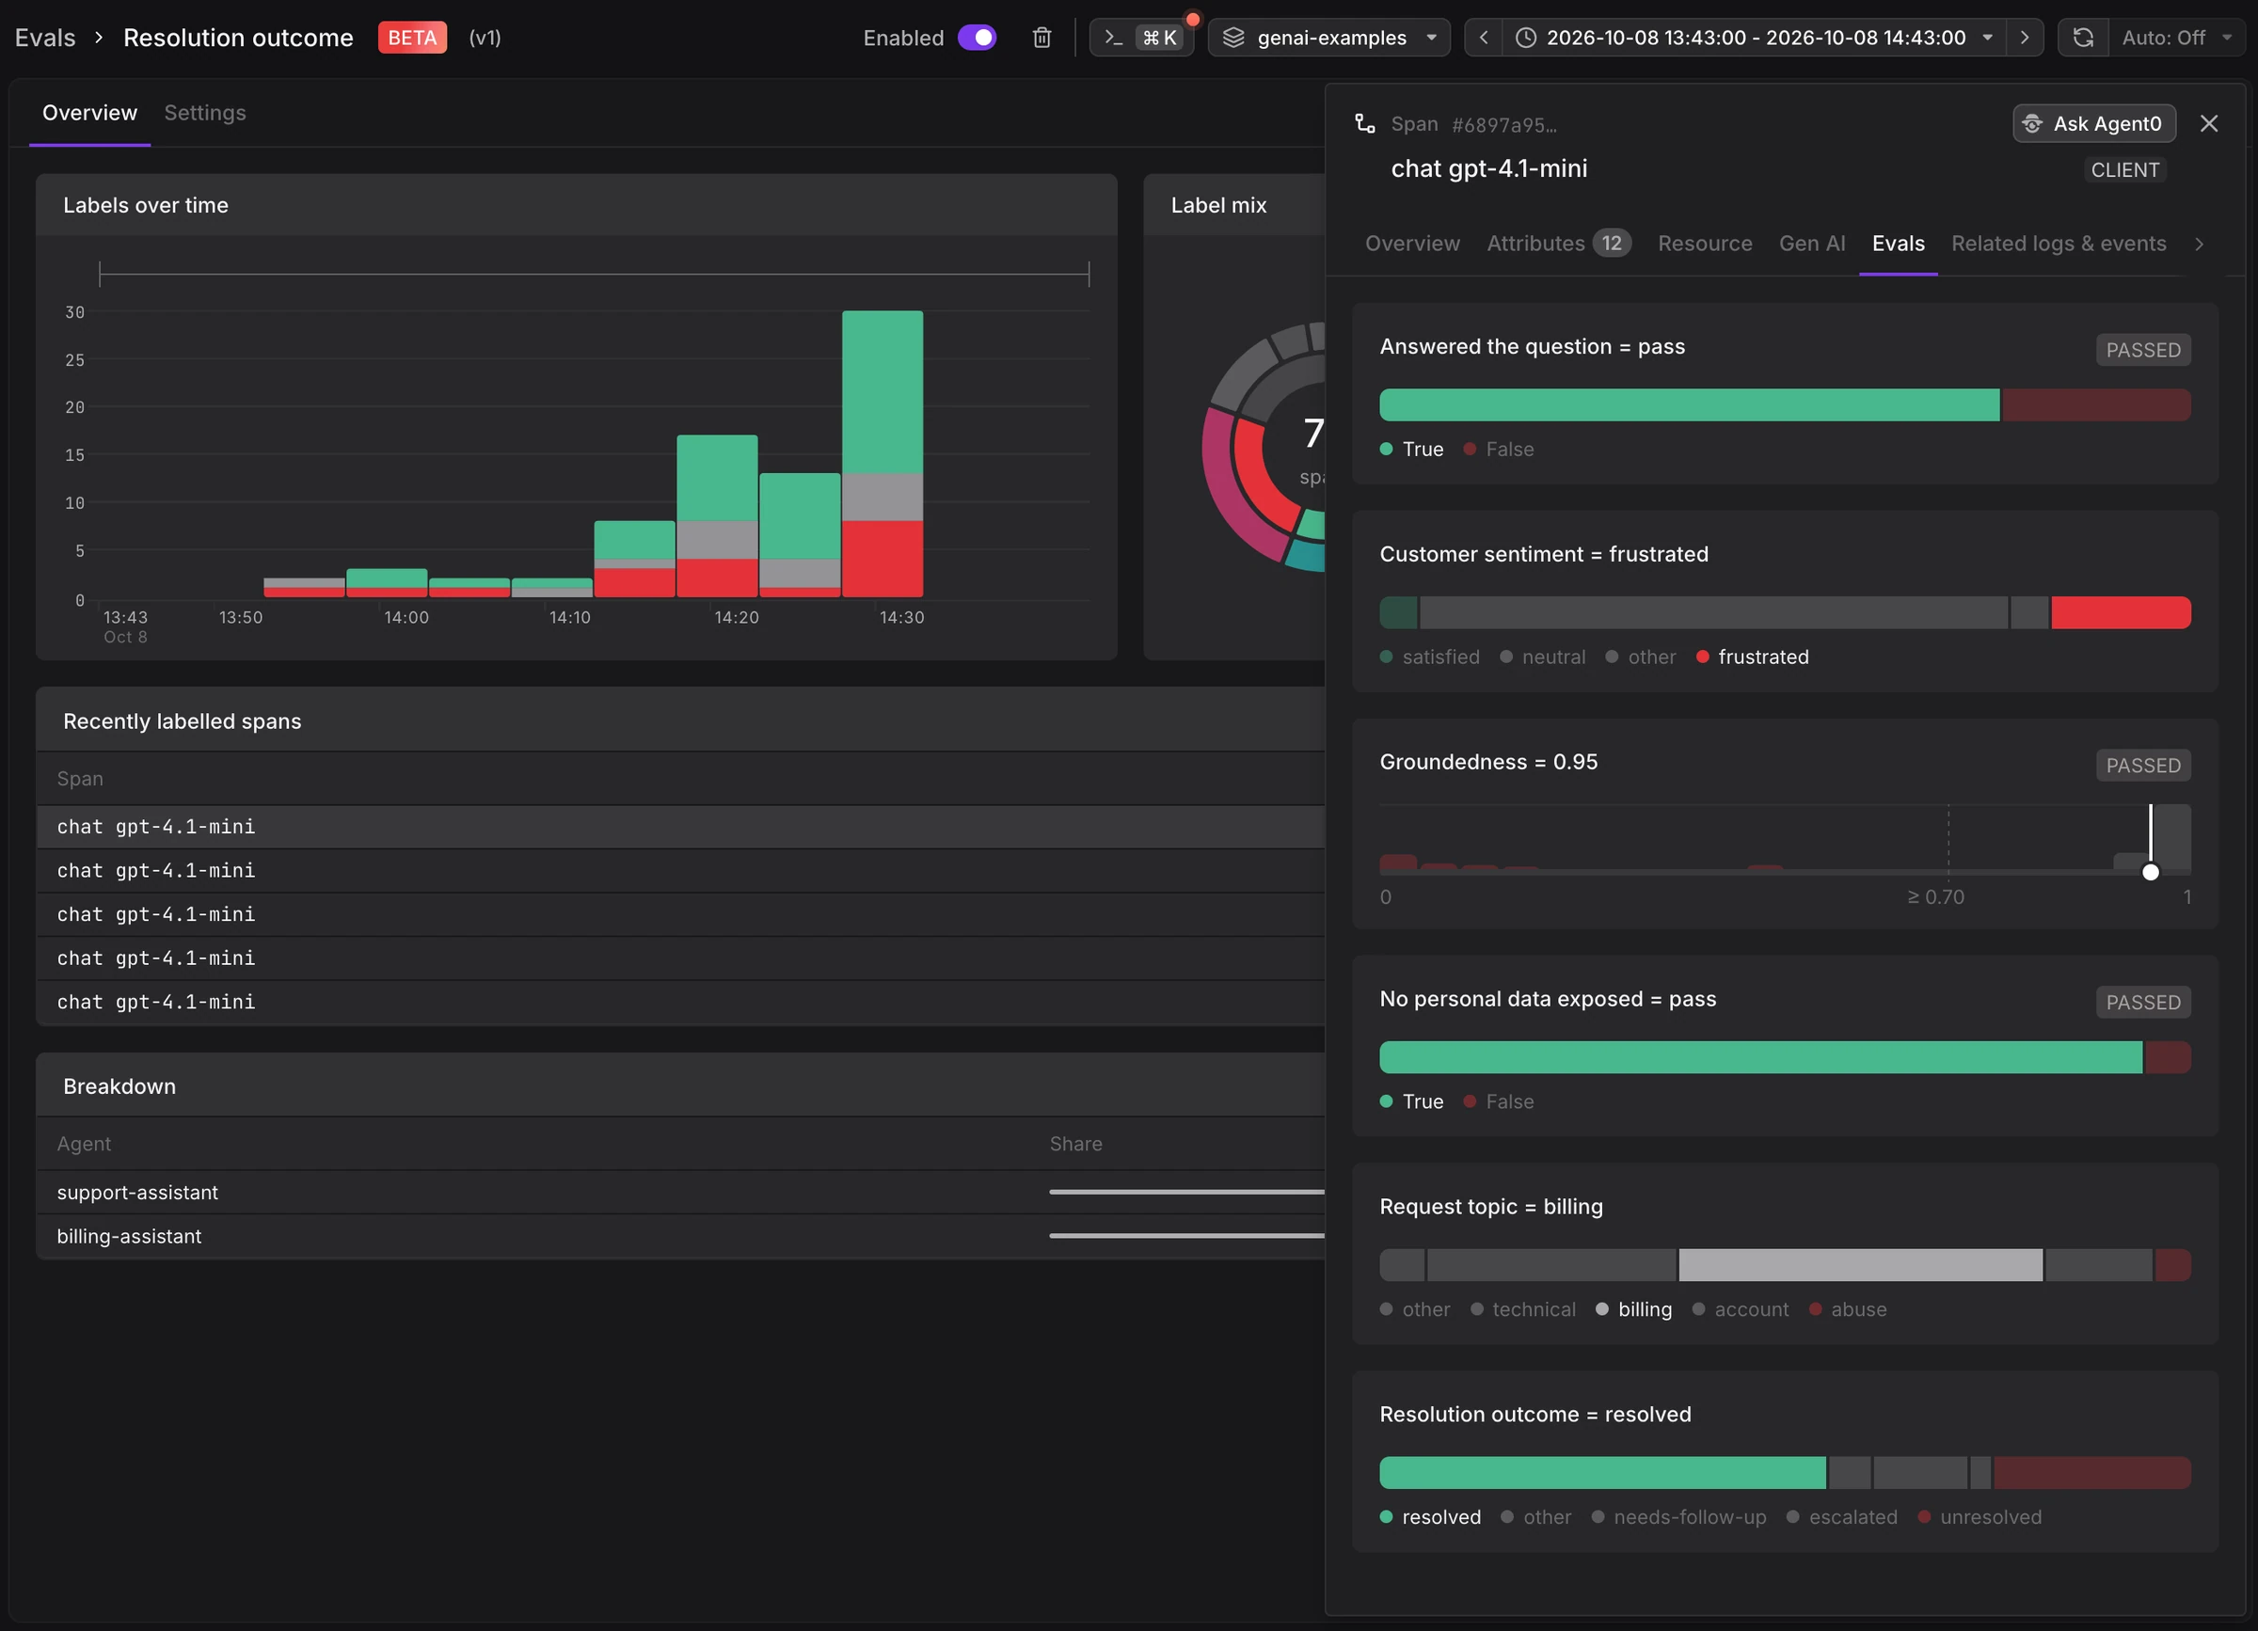Toggle the technical topic legend item
Viewport: 2258px width, 1631px height.
[x=1523, y=1310]
